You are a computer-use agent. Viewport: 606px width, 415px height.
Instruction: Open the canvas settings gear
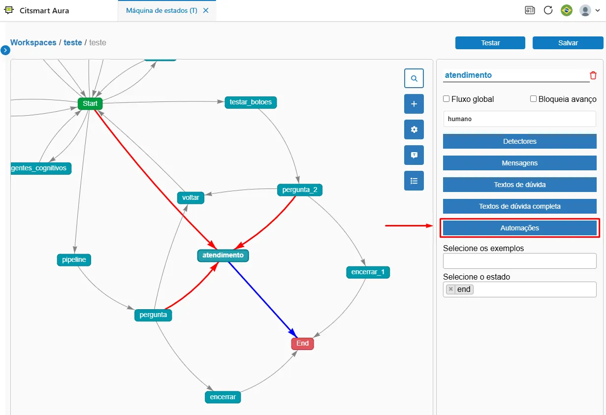(414, 129)
